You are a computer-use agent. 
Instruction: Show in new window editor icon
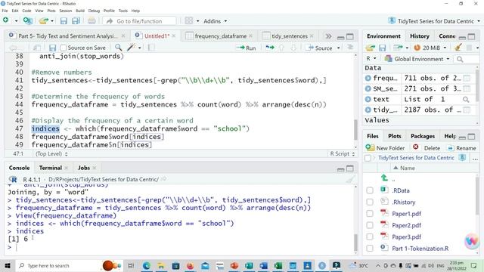[x=37, y=48]
